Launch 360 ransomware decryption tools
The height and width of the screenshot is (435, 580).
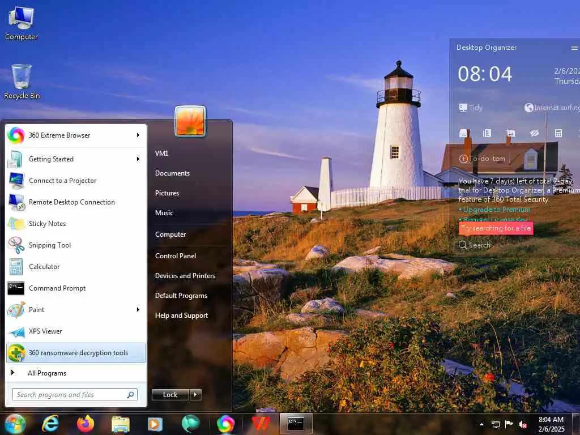pyautogui.click(x=76, y=353)
